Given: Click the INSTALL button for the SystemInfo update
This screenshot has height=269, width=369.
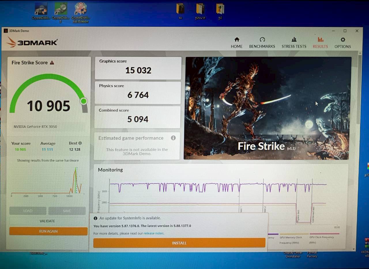Looking at the screenshot, I should coord(179,243).
